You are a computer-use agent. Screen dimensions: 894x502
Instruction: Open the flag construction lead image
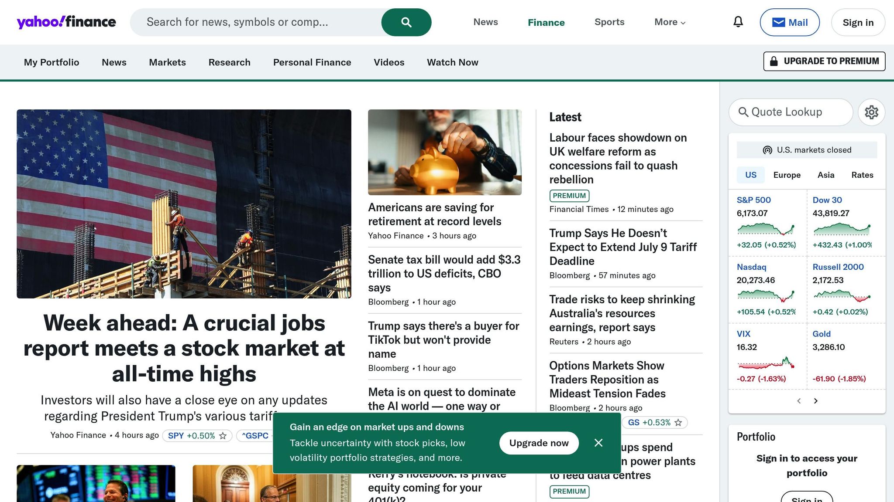[184, 204]
